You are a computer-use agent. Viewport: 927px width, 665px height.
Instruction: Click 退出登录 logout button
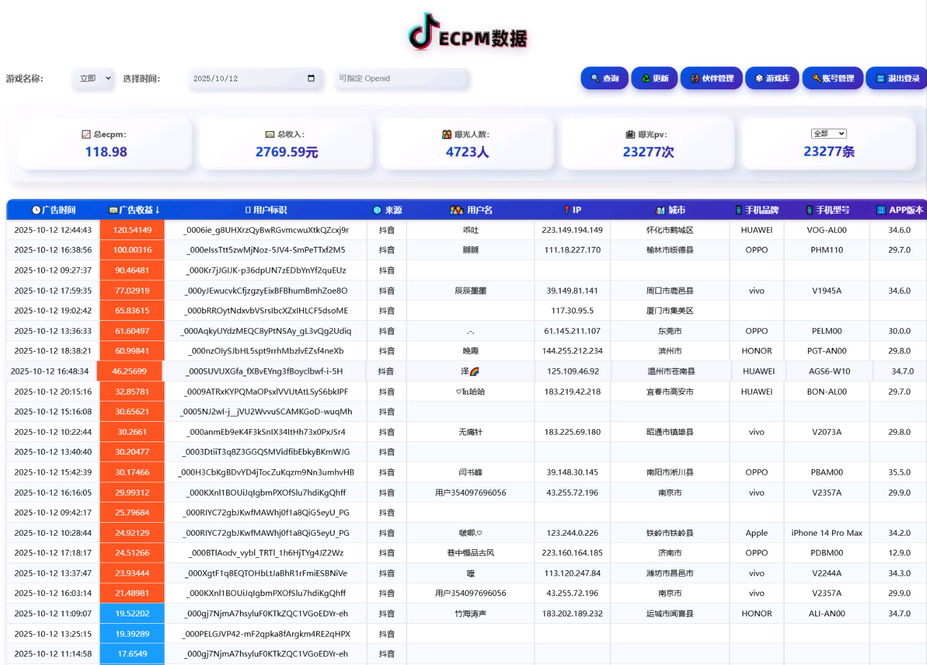point(897,78)
